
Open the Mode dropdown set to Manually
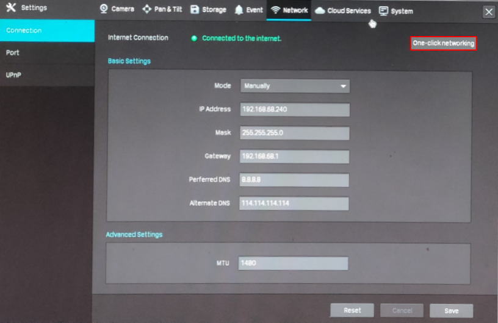[295, 86]
